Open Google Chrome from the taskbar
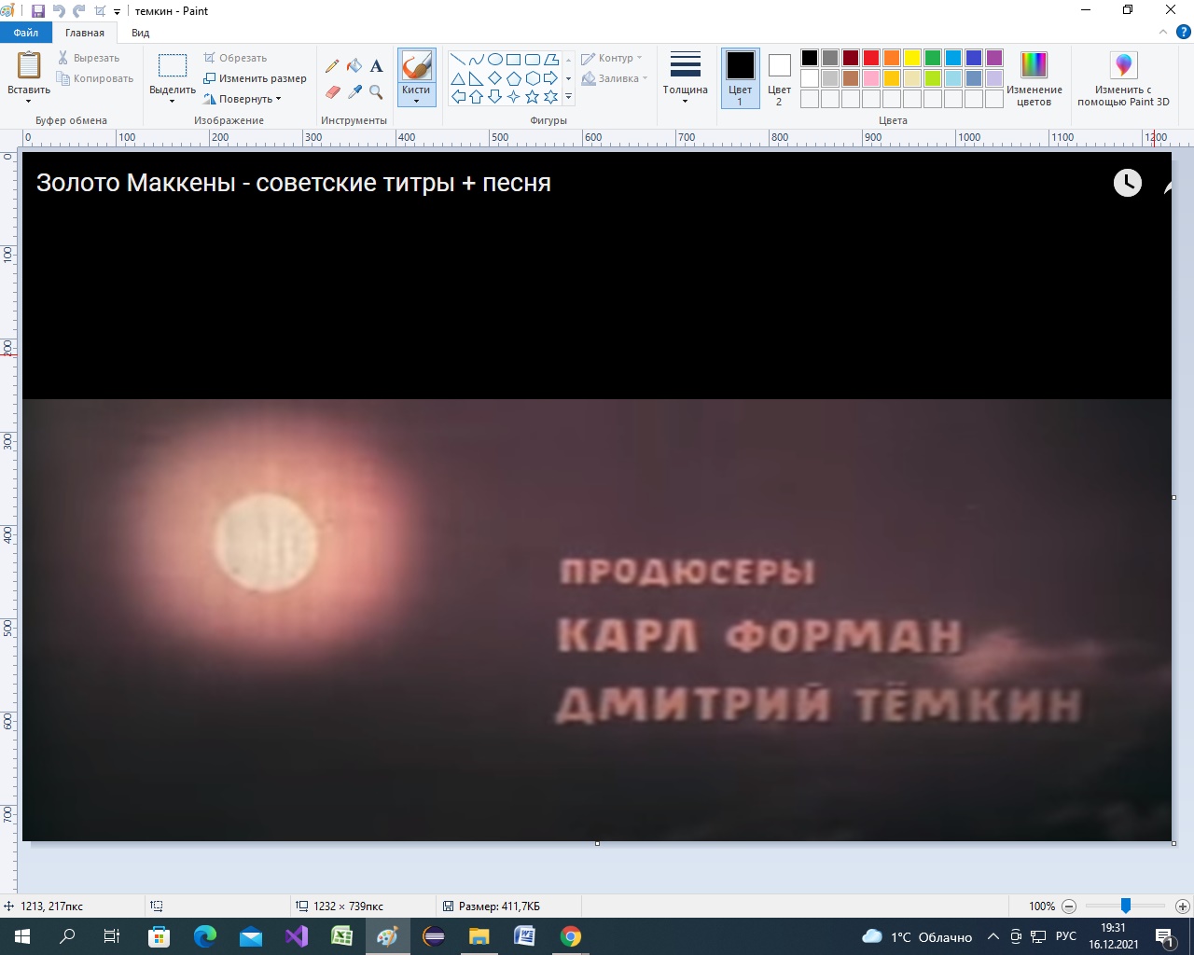 [x=571, y=936]
